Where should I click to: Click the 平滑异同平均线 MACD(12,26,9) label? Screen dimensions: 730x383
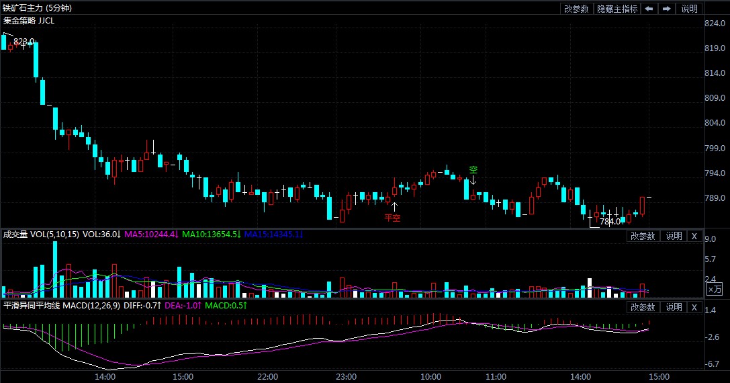62,306
